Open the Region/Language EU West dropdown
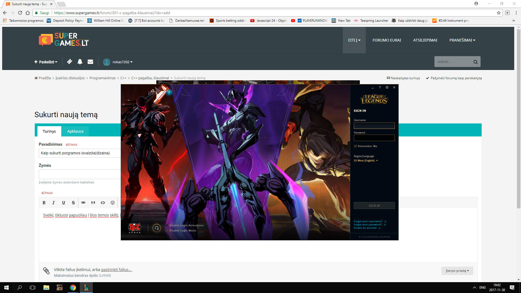The height and width of the screenshot is (293, 521). (x=366, y=161)
